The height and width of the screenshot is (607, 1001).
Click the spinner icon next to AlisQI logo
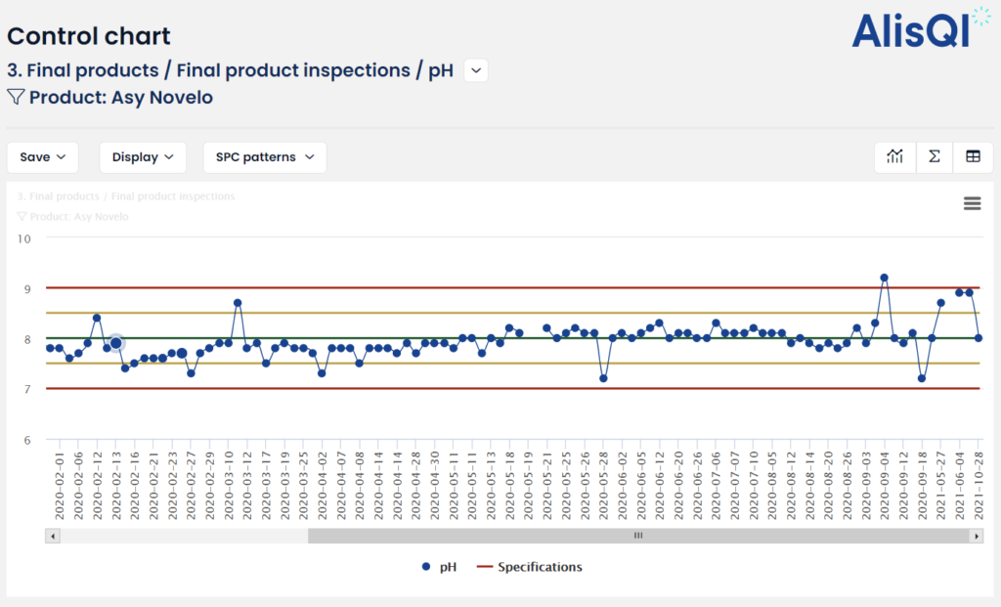tap(979, 16)
